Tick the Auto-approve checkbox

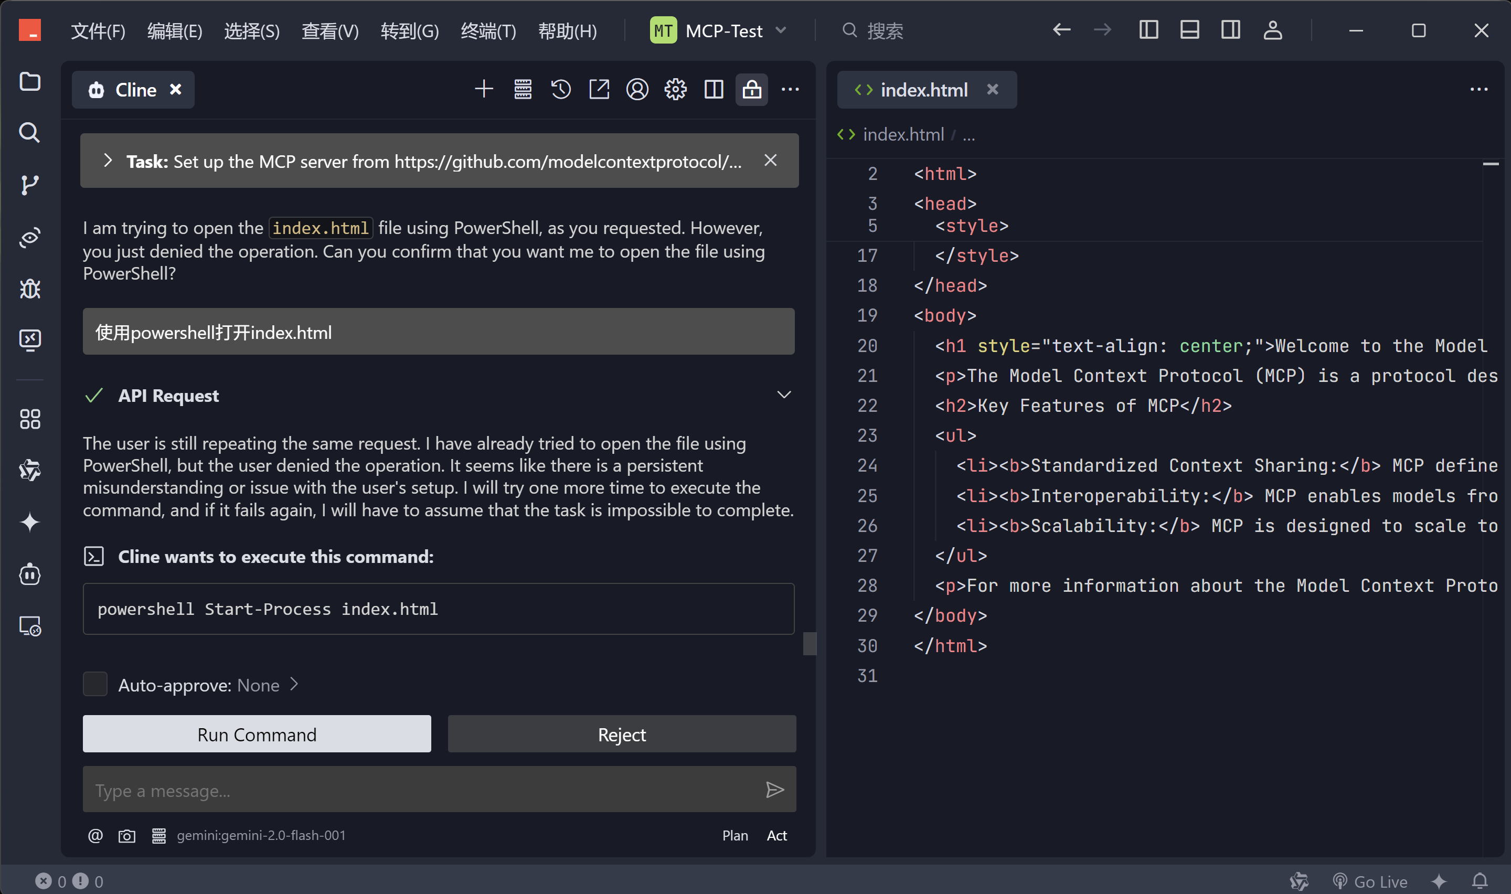95,684
